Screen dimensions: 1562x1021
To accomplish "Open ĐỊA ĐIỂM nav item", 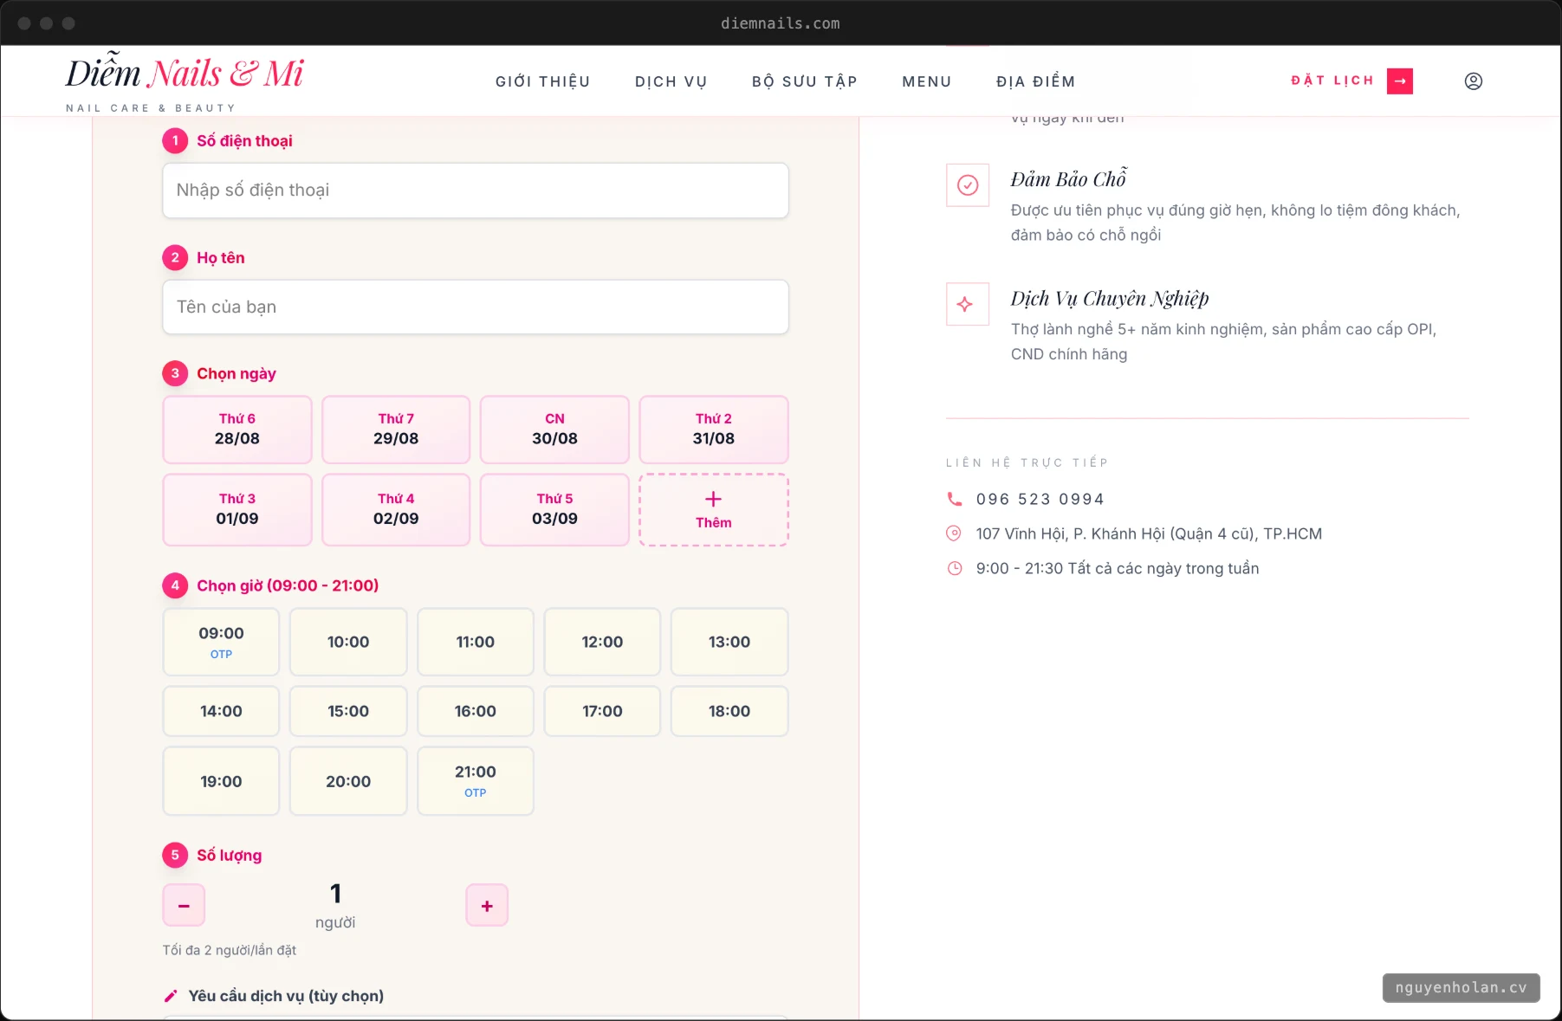I will (1035, 81).
